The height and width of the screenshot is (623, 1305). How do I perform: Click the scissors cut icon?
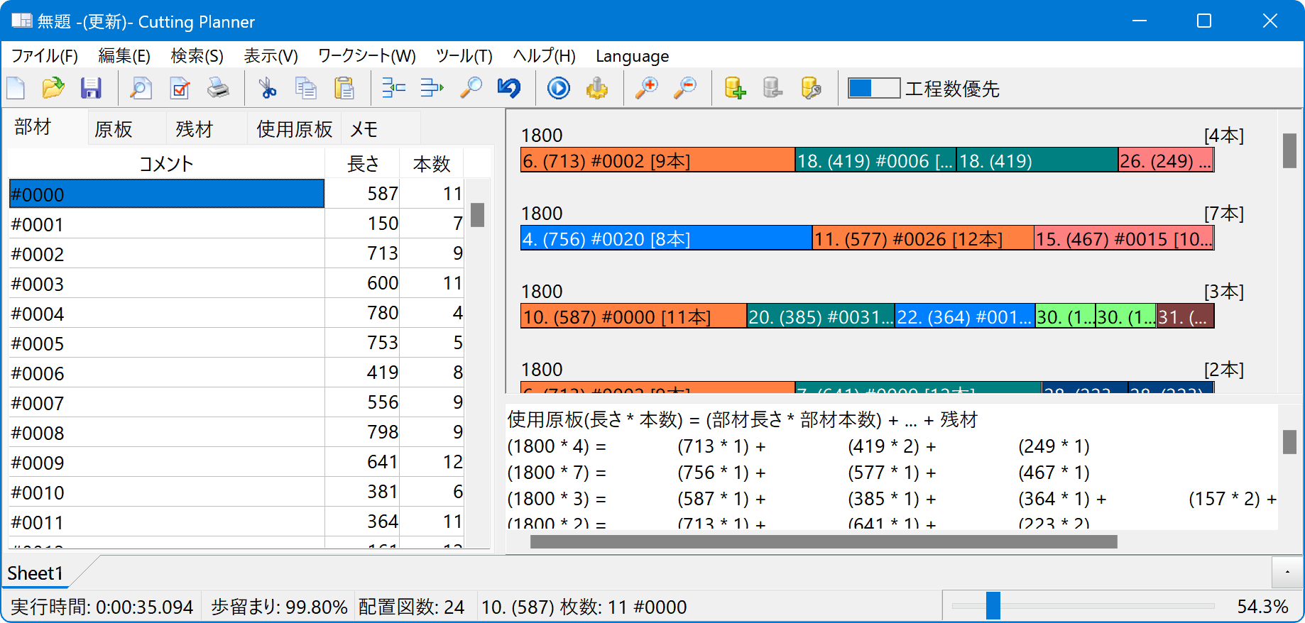(267, 89)
